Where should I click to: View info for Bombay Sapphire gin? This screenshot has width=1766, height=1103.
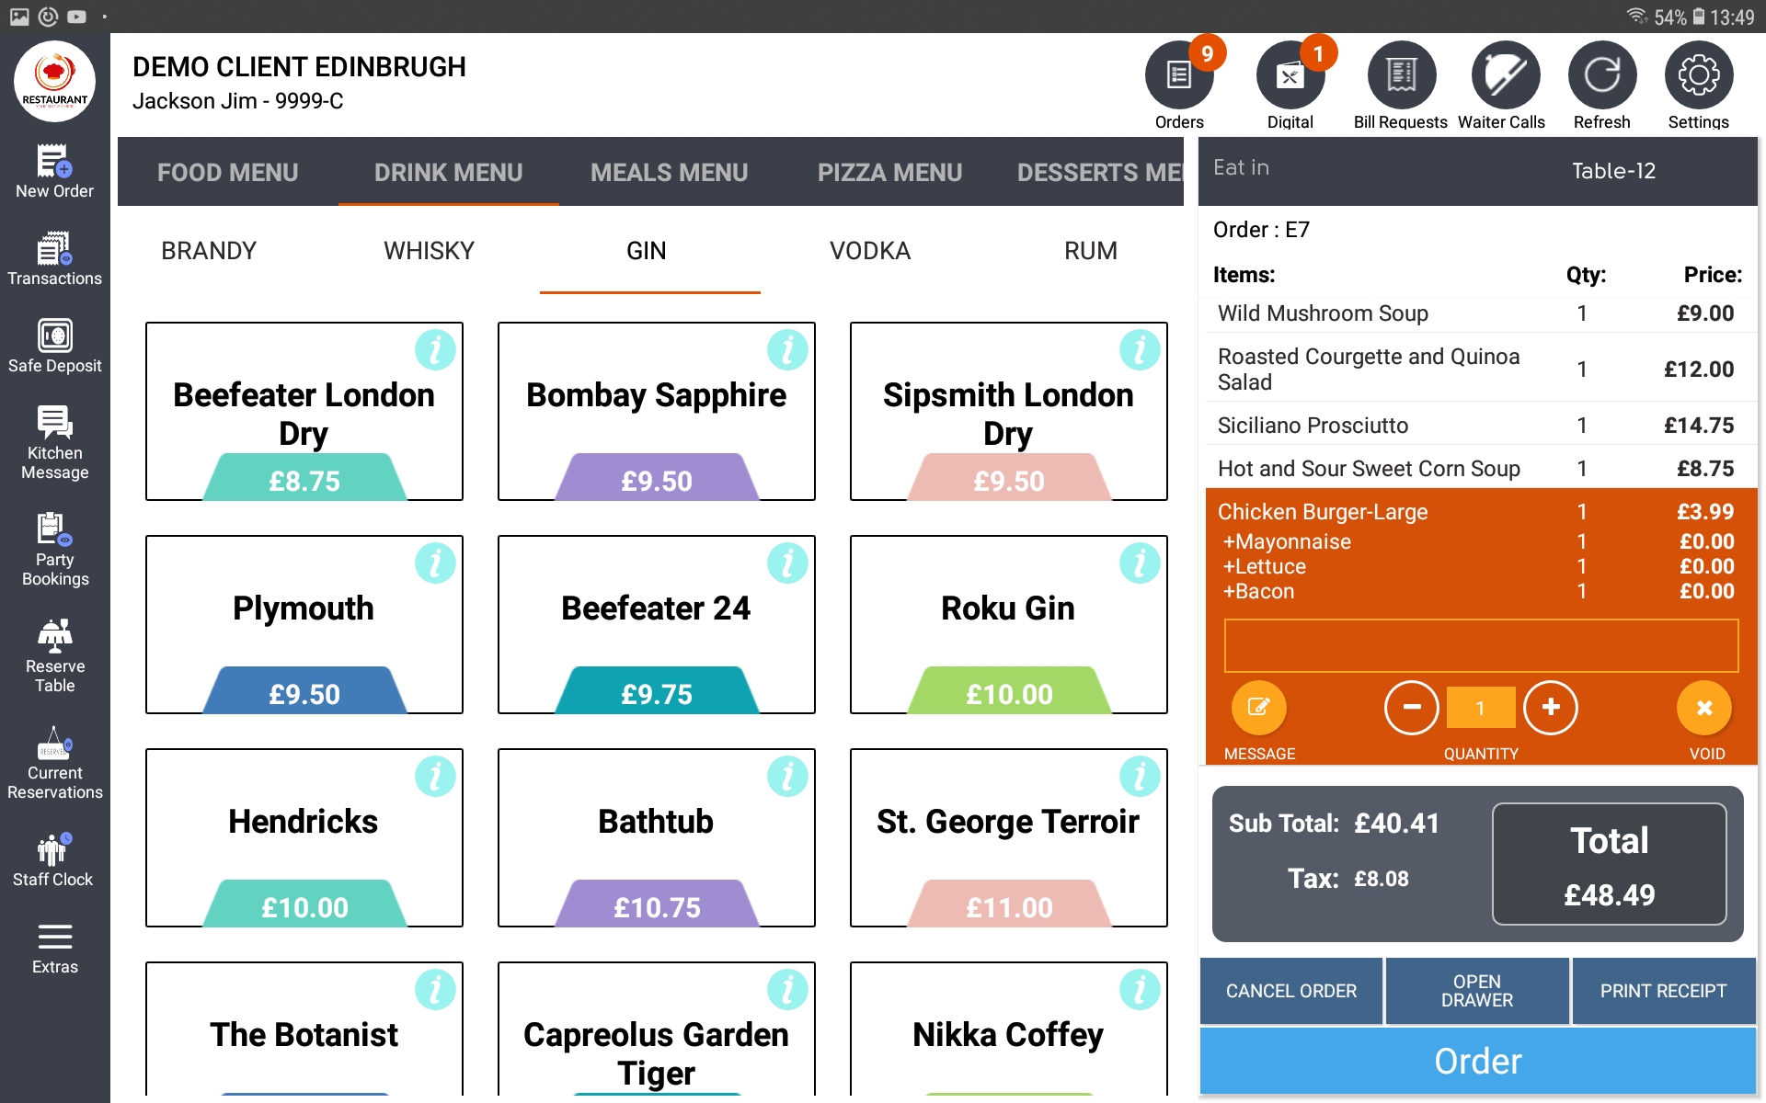click(789, 349)
